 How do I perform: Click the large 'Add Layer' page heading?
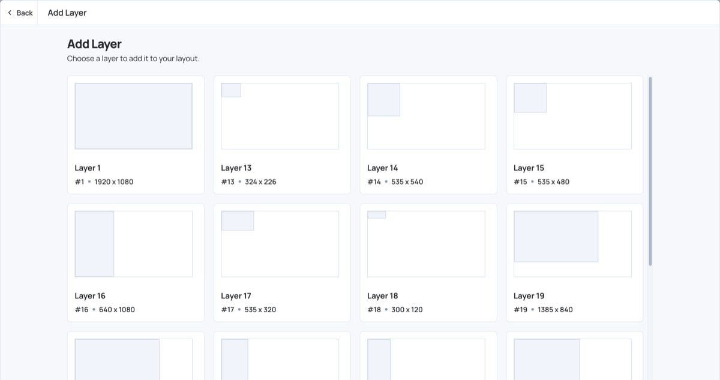(x=94, y=44)
